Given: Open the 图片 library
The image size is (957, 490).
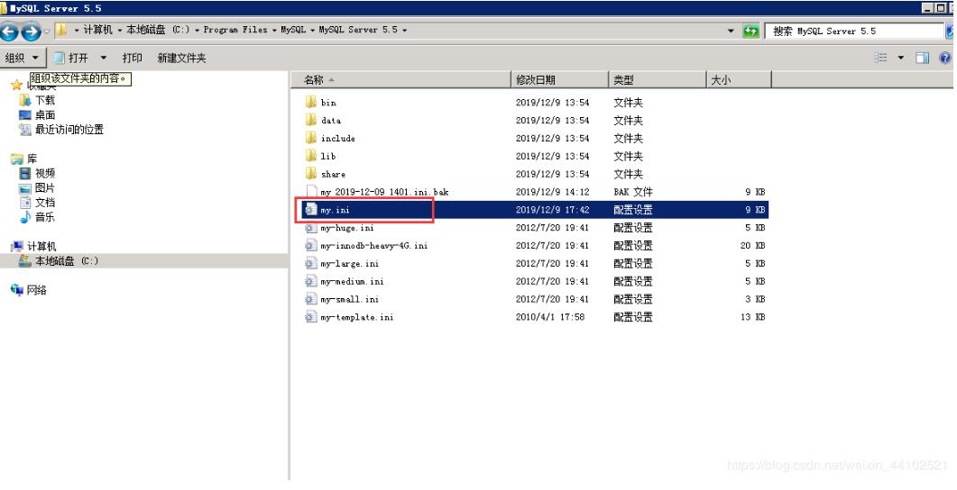Looking at the screenshot, I should point(44,187).
